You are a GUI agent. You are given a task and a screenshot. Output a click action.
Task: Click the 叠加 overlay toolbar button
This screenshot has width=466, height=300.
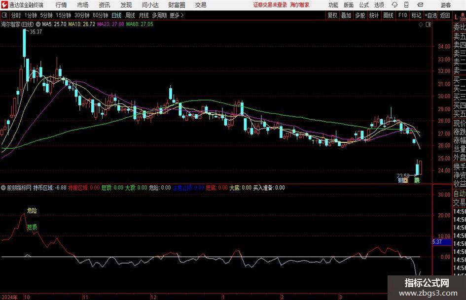346,15
